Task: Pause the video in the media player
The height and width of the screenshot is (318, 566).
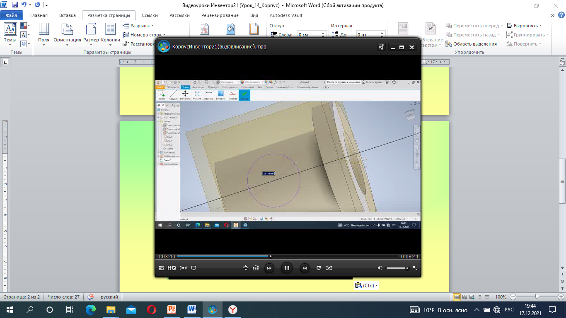Action: coord(286,268)
